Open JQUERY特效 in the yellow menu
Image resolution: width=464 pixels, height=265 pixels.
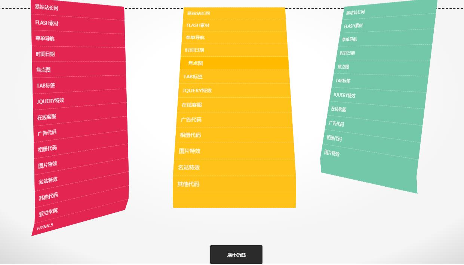coord(197,90)
